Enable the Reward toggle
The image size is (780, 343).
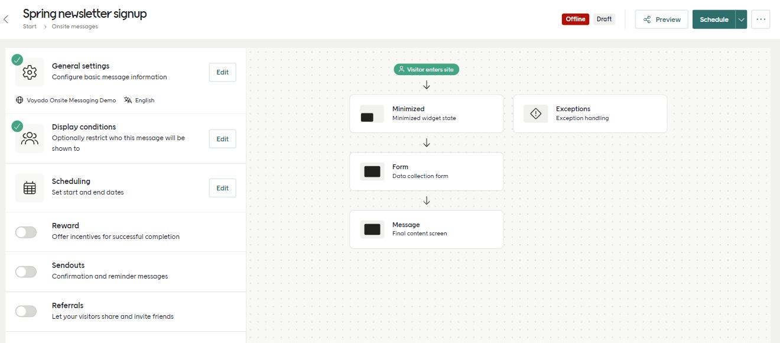[x=26, y=232]
